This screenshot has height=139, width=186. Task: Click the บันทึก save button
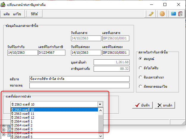point(142,105)
